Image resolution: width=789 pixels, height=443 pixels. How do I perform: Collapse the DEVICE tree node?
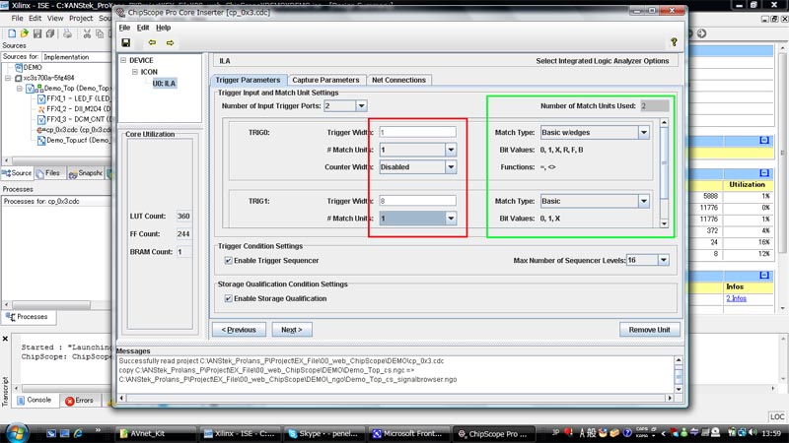coord(123,60)
